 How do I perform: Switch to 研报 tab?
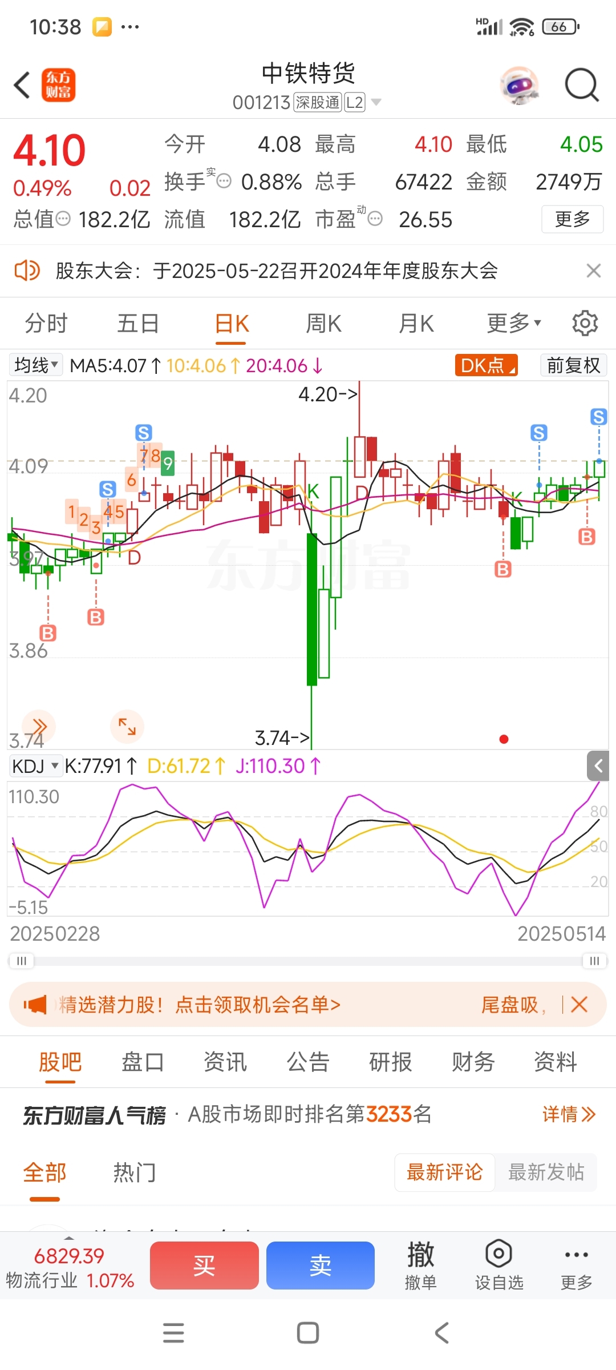click(x=391, y=1062)
